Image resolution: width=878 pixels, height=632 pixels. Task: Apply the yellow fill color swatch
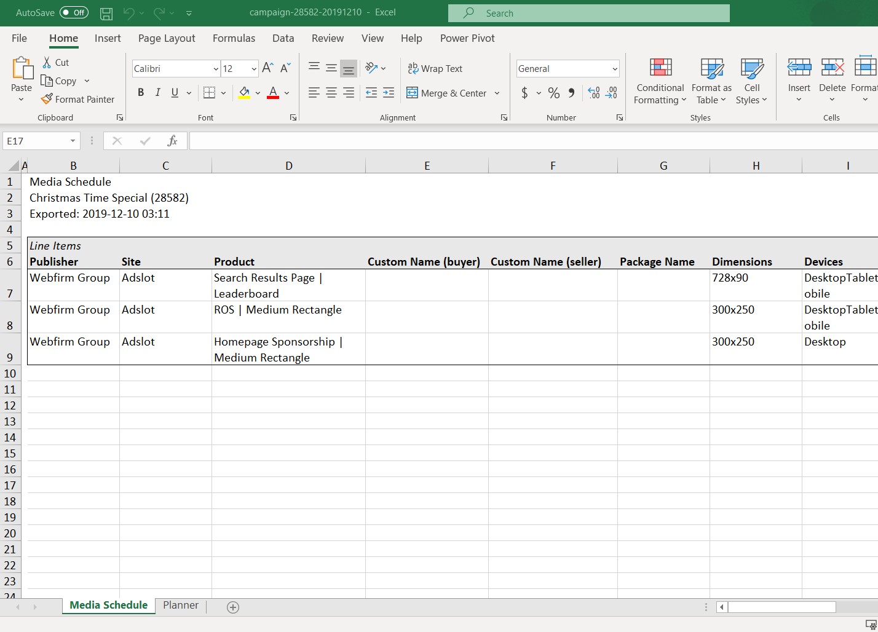point(244,93)
